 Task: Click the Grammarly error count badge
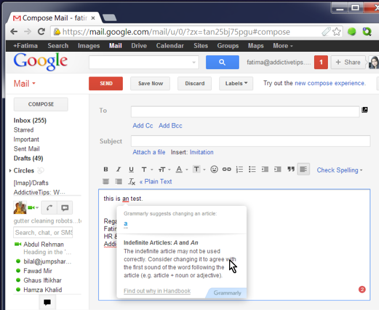(x=362, y=289)
